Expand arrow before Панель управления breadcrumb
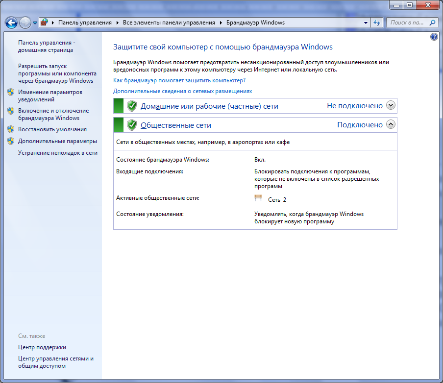 click(x=52, y=23)
